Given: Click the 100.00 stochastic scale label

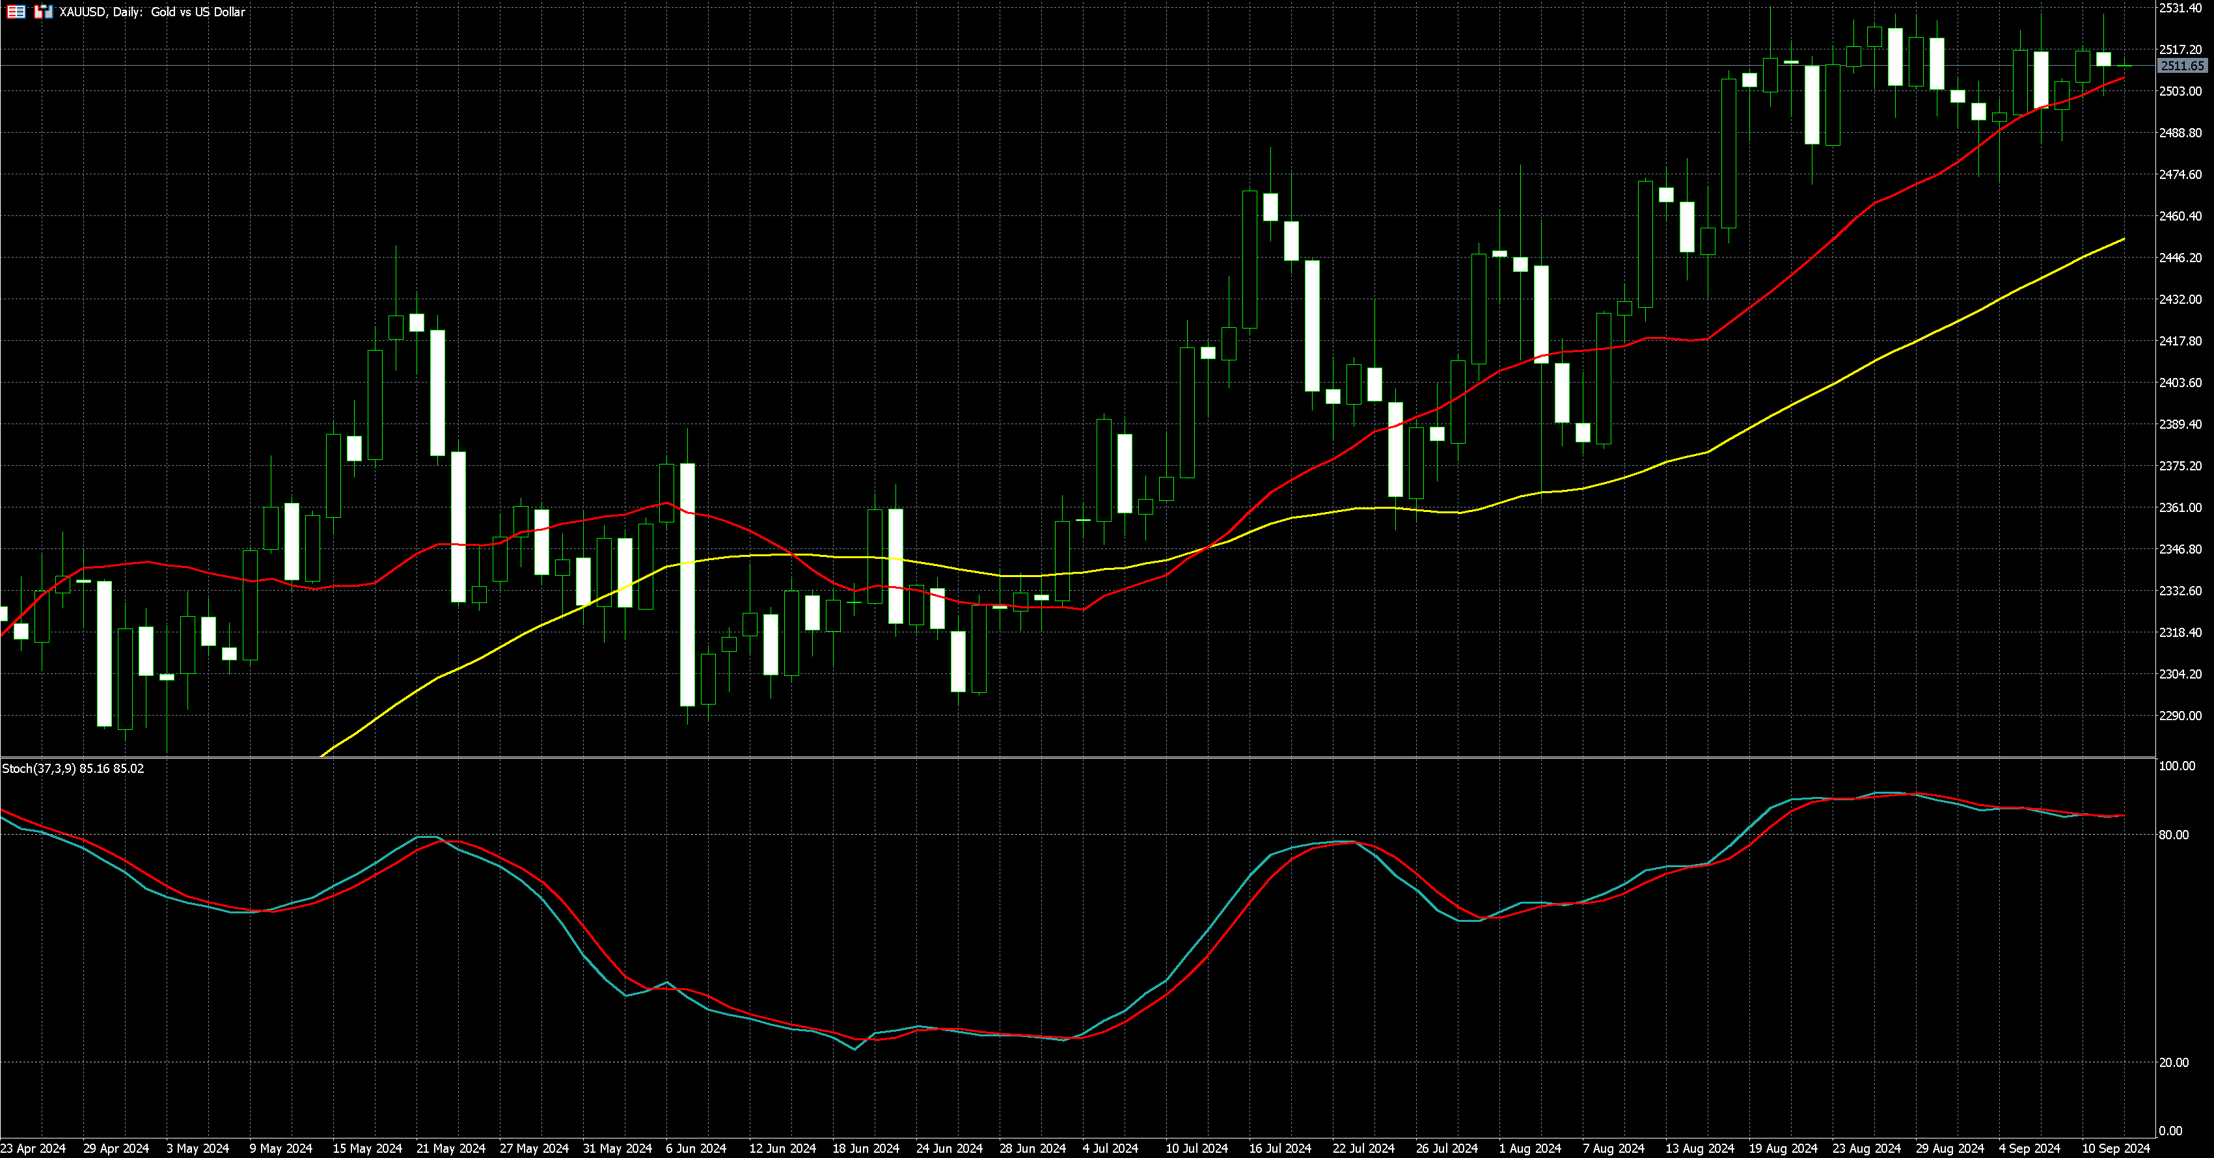Looking at the screenshot, I should click(x=2176, y=766).
